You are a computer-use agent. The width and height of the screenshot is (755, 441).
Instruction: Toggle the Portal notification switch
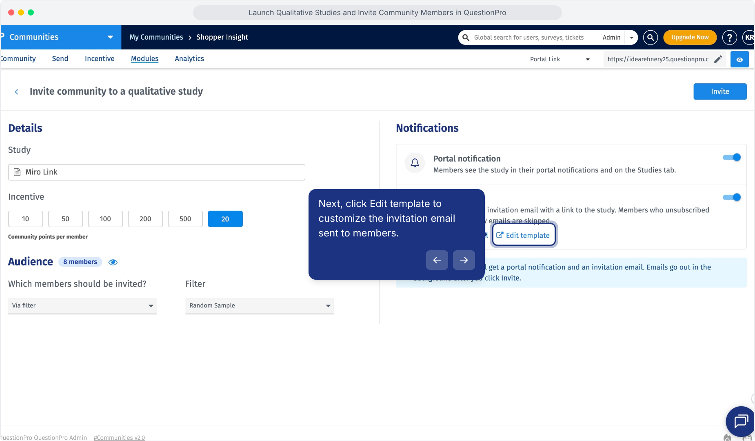(732, 157)
